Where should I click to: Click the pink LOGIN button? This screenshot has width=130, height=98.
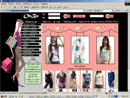(67, 16)
